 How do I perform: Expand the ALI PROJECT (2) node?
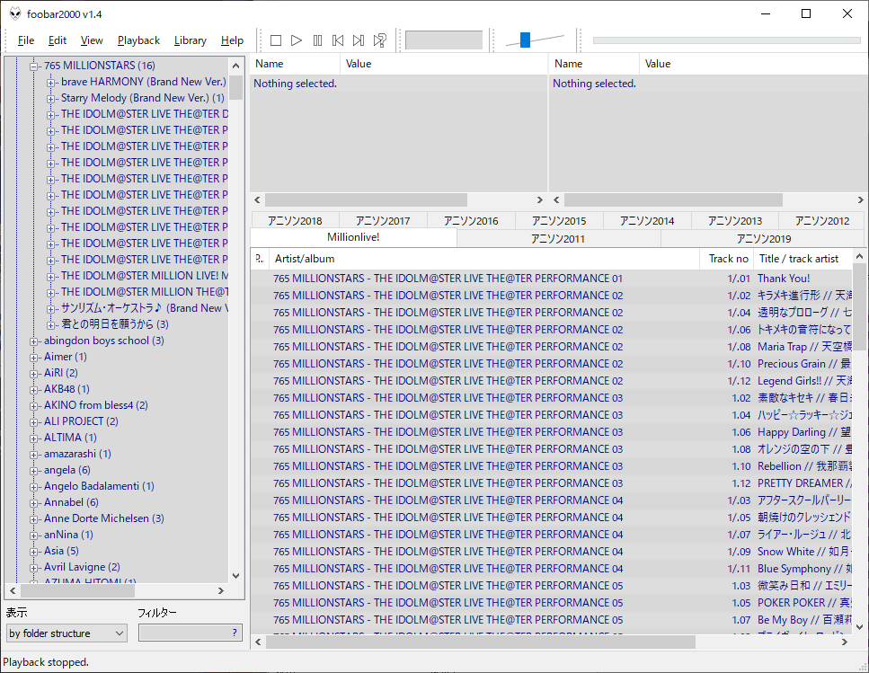(34, 422)
